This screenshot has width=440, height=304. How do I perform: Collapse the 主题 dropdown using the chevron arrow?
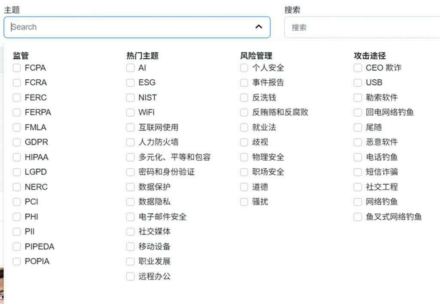(x=259, y=27)
